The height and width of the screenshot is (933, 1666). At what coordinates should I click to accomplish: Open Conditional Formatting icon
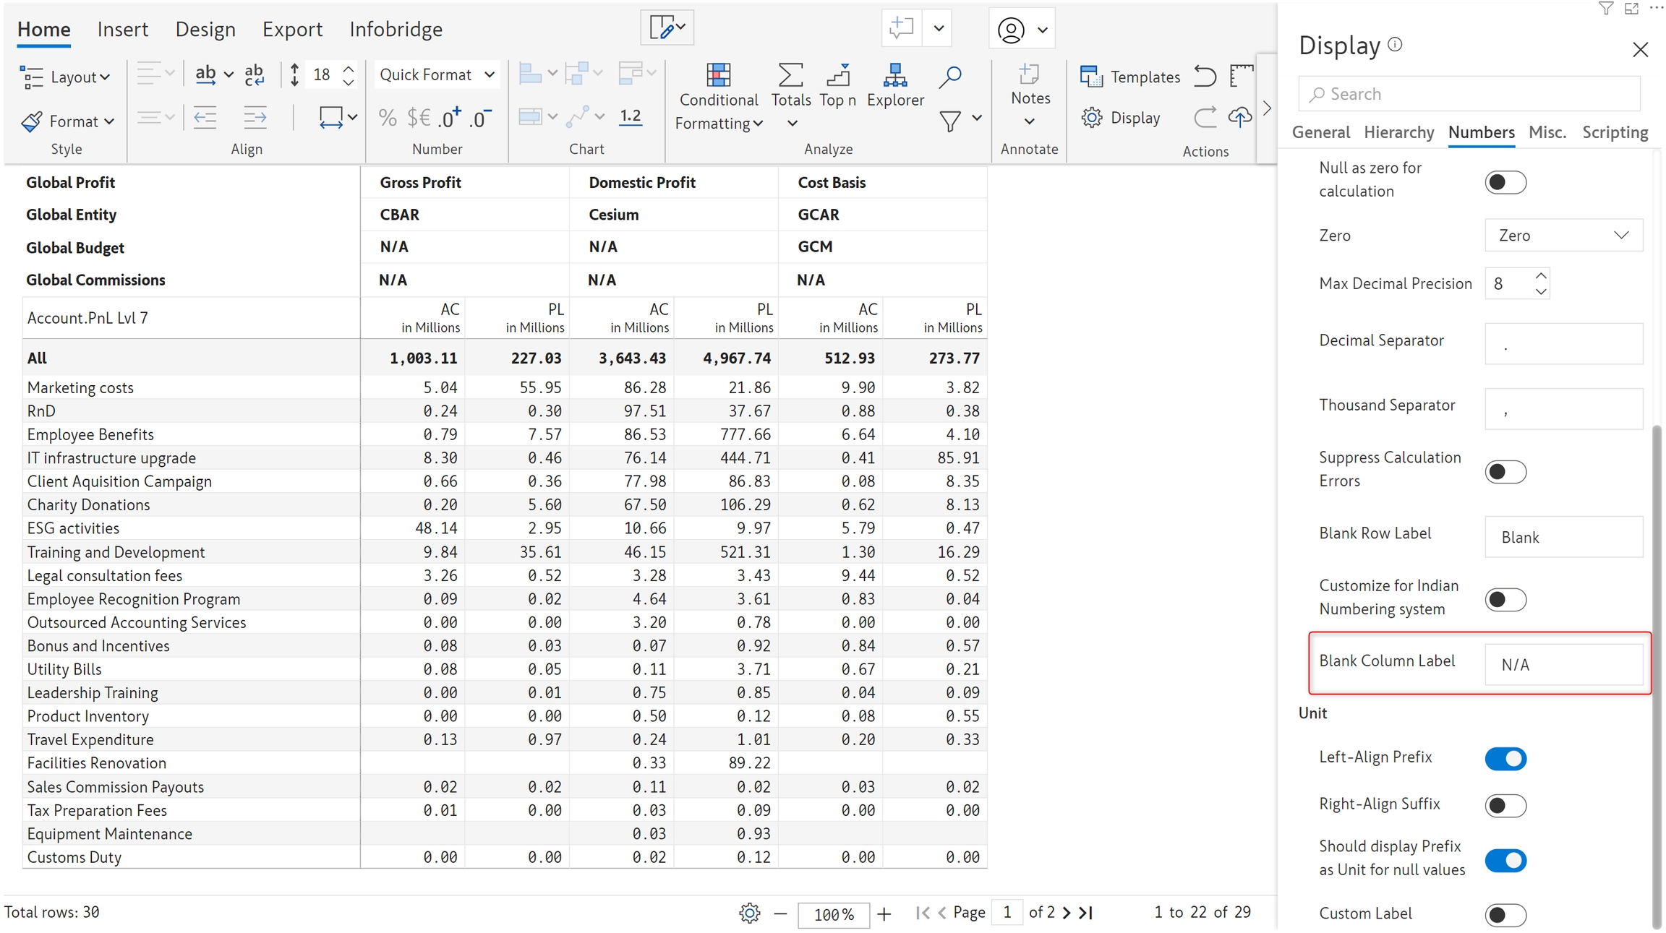(x=718, y=75)
